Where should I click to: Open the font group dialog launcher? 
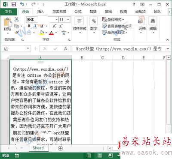click(x=69, y=39)
